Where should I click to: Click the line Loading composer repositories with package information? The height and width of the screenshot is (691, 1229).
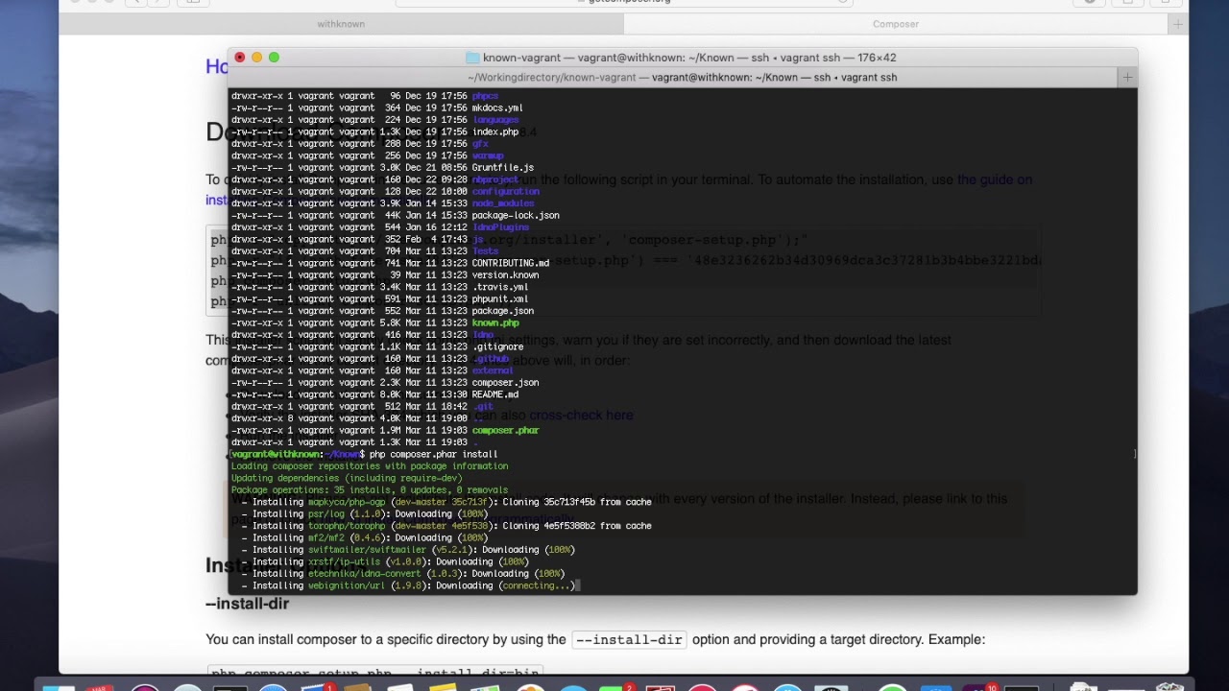[370, 466]
